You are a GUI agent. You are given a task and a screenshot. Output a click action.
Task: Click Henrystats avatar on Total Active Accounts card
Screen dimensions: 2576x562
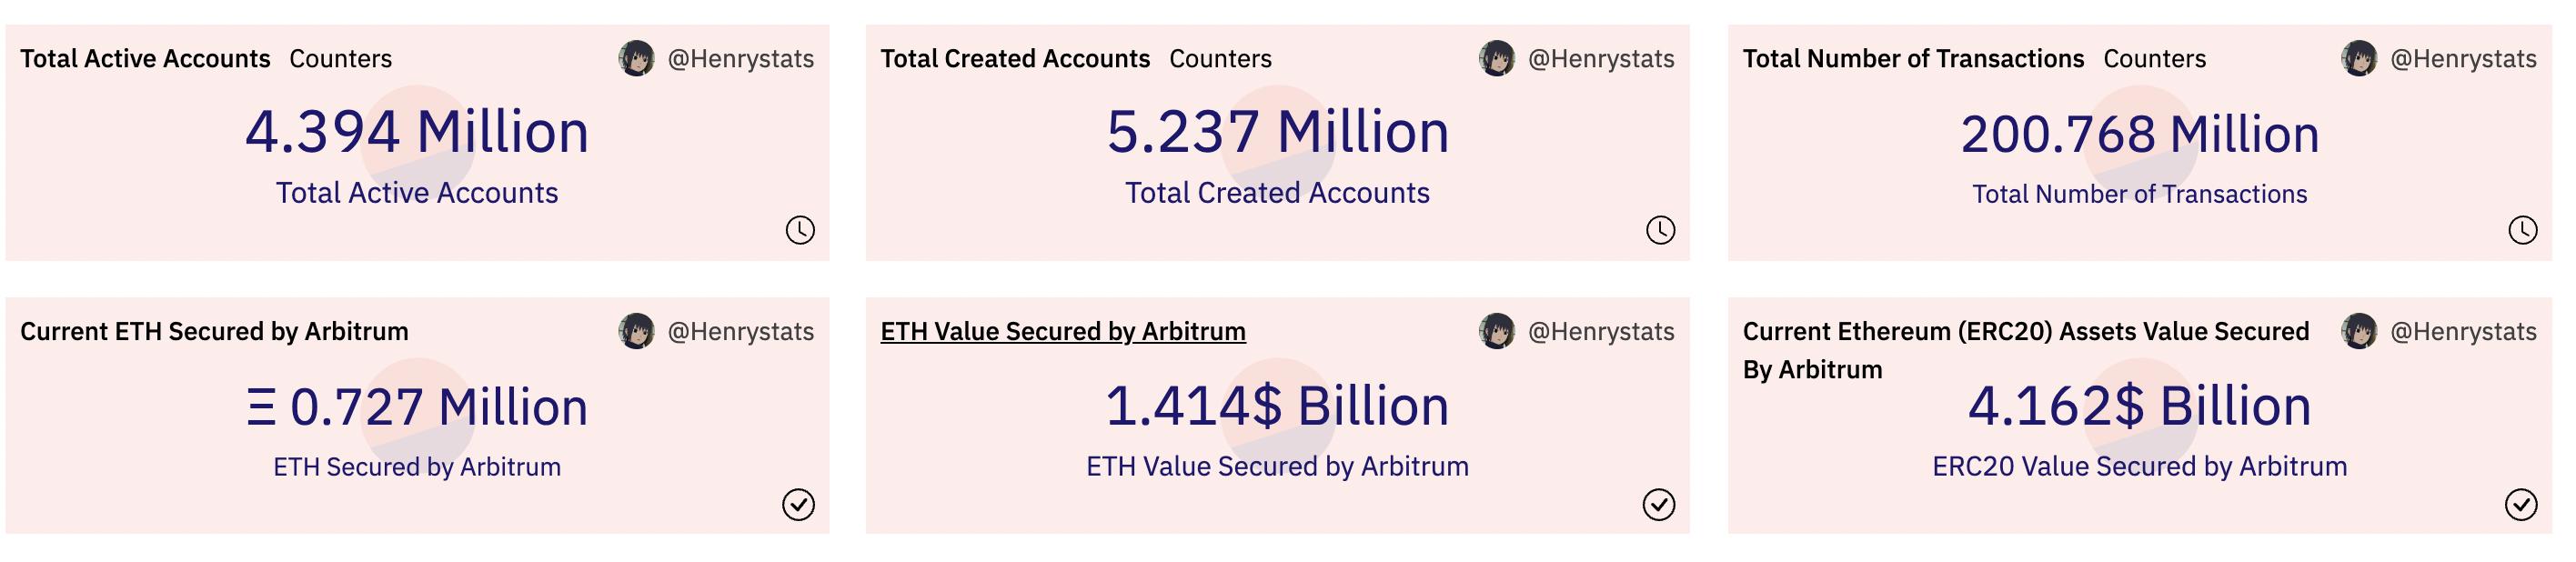point(637,58)
